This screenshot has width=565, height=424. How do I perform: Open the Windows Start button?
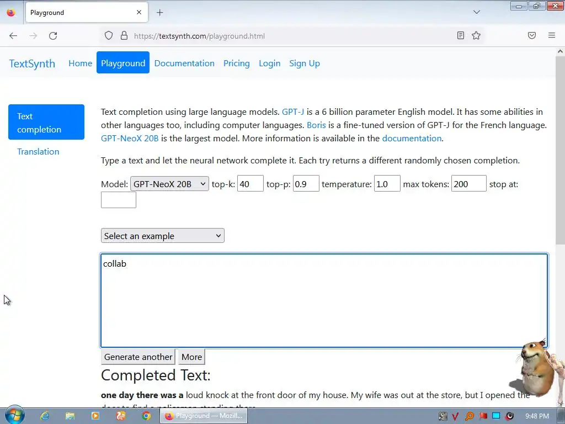click(14, 415)
